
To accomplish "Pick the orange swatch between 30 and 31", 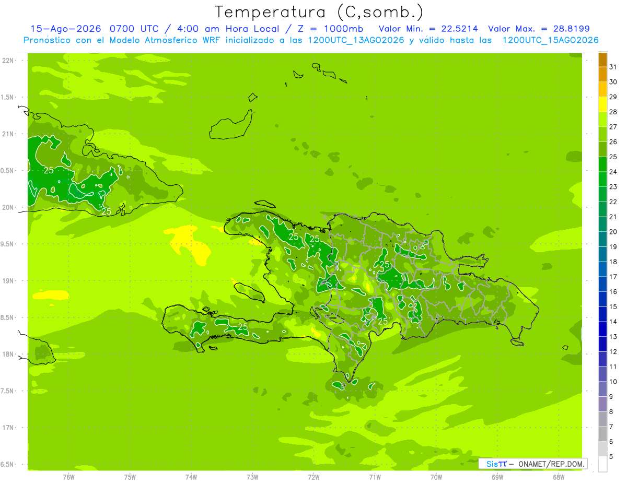I will pyautogui.click(x=603, y=74).
